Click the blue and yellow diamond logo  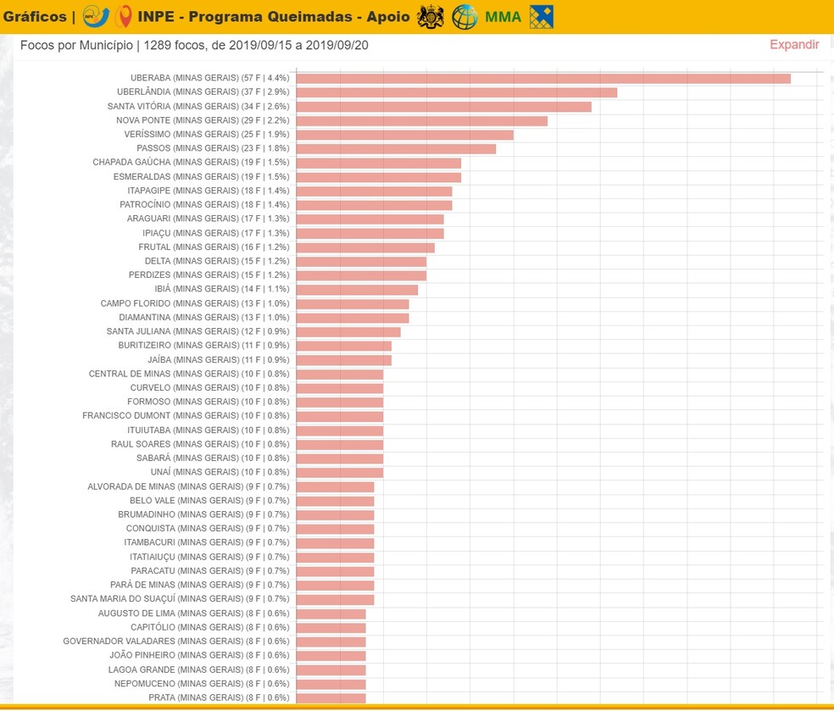click(x=542, y=16)
